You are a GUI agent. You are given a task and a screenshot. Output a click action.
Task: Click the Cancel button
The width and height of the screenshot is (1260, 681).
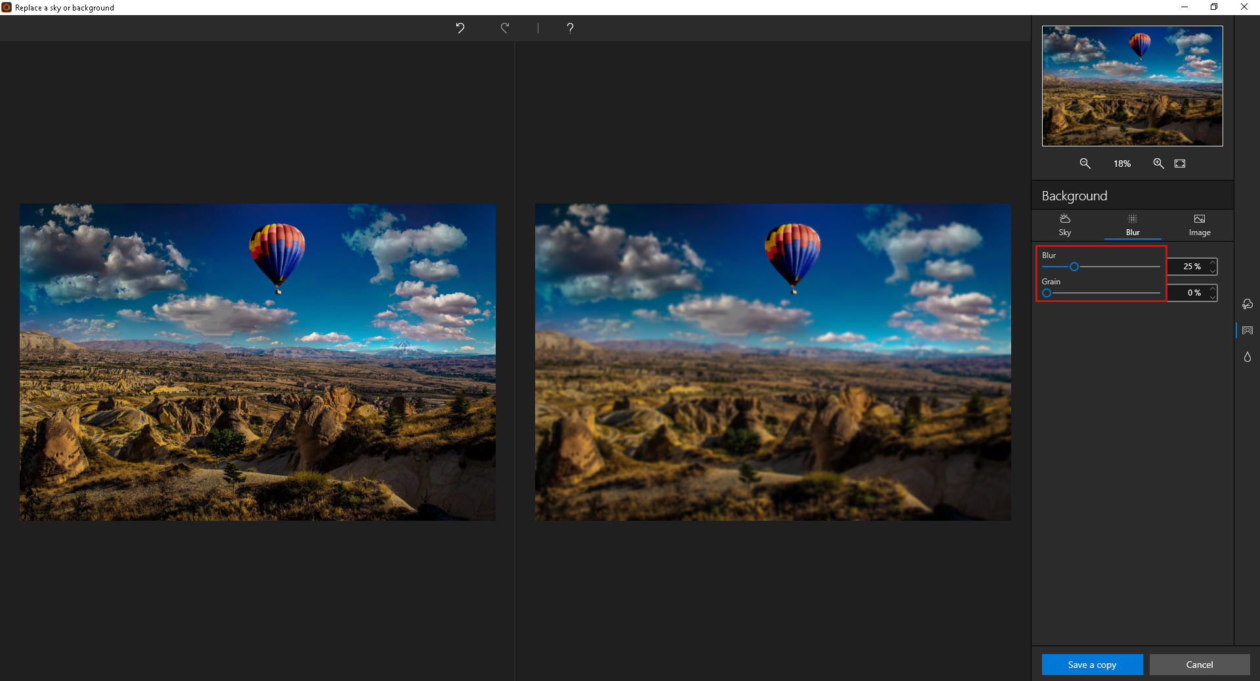(x=1200, y=665)
